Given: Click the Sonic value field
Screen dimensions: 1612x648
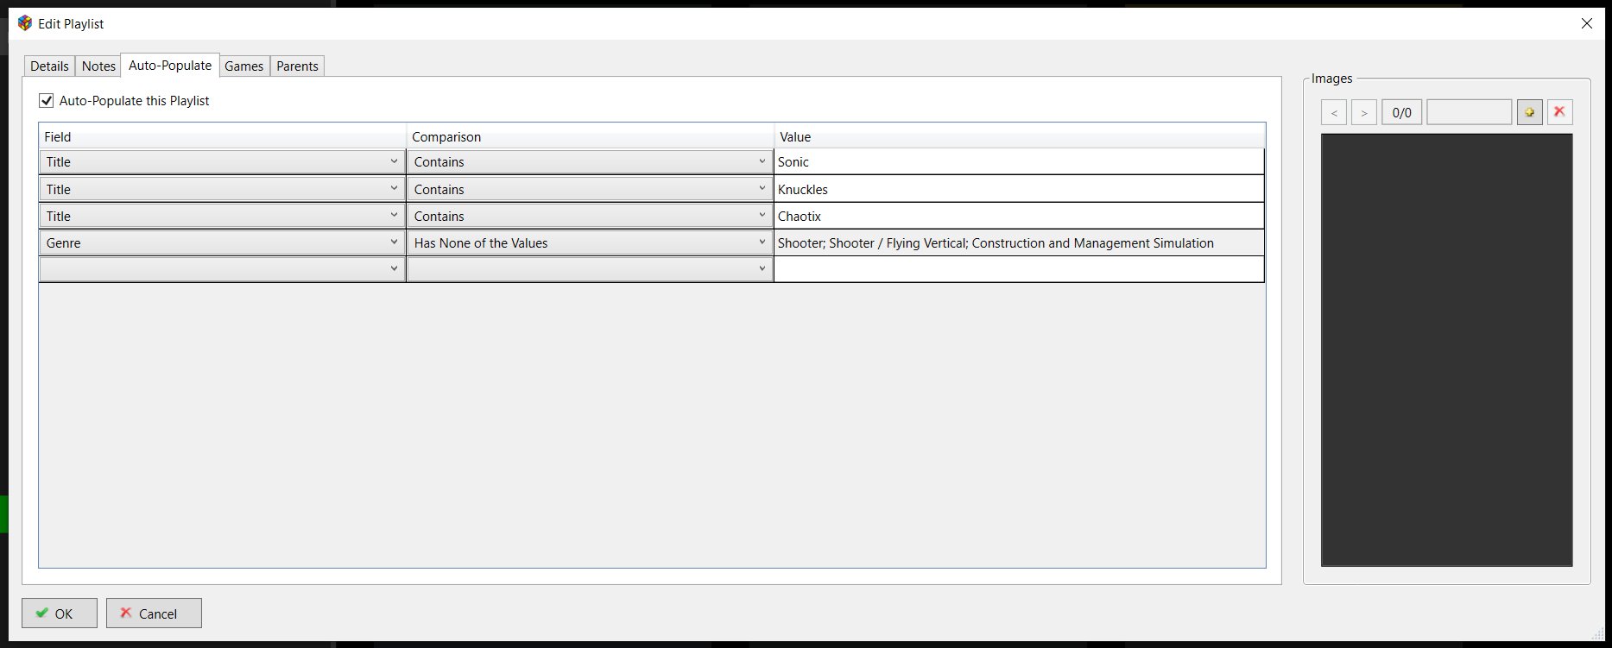Looking at the screenshot, I should (x=1019, y=161).
